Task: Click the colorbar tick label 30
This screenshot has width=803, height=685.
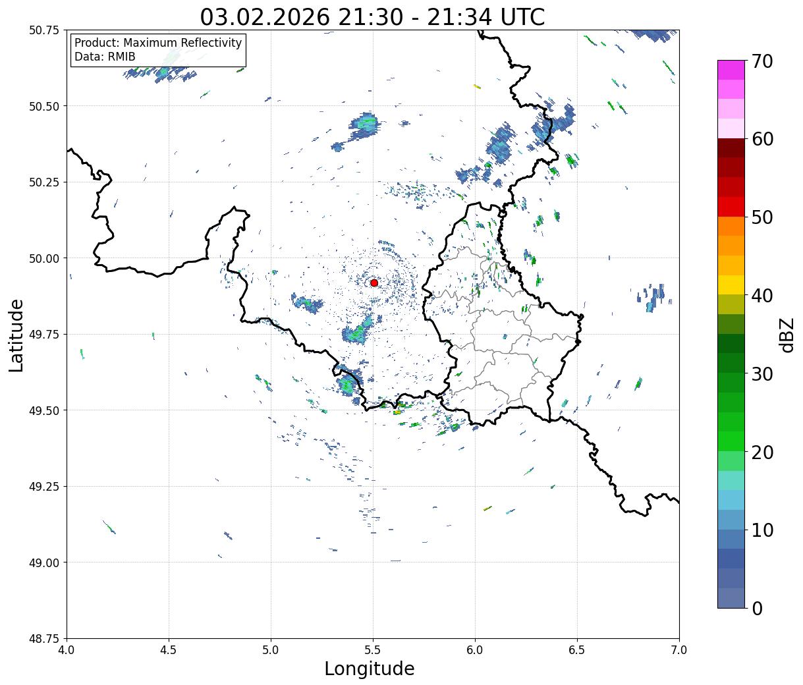Action: click(x=762, y=374)
